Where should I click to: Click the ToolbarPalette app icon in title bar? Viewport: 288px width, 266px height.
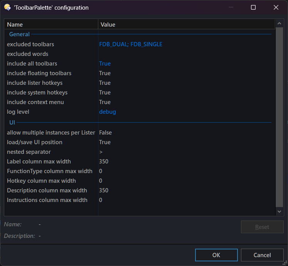7,7
